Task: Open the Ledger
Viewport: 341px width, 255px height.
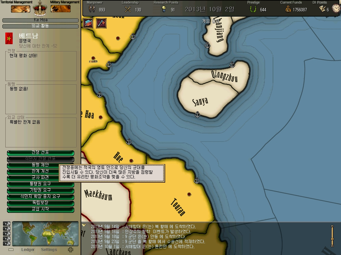Action: click(28, 250)
